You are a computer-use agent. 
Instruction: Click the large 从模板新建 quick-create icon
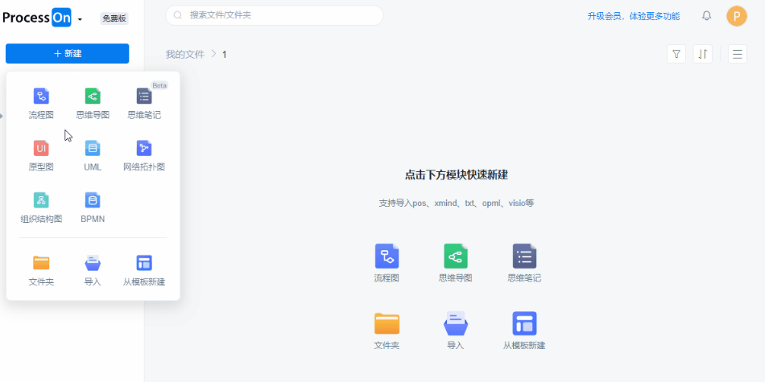(524, 323)
